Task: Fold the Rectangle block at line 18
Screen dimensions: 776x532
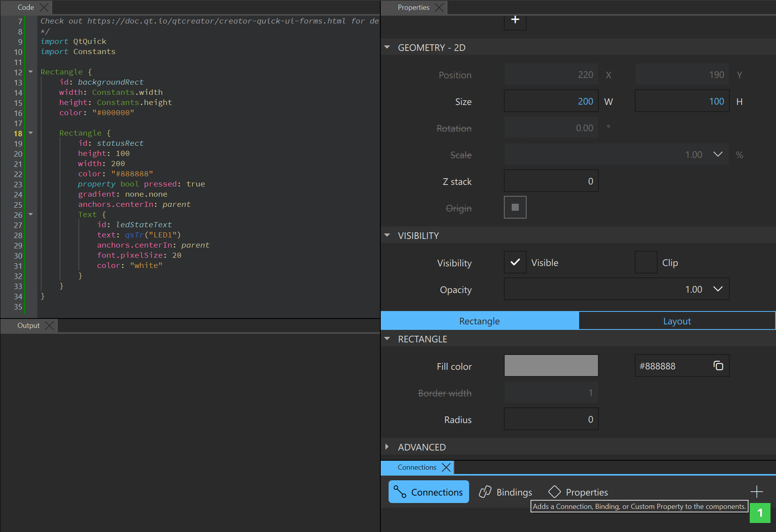Action: 31,133
